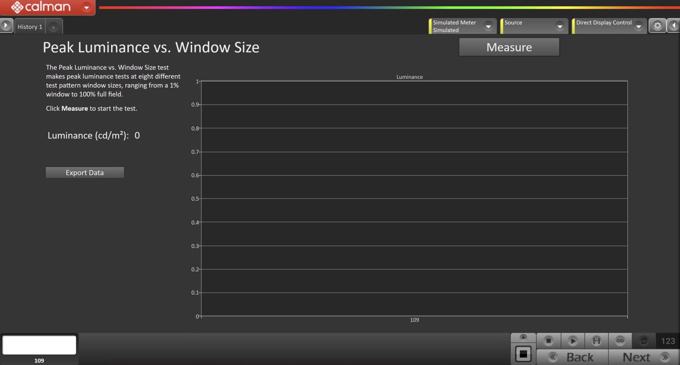Add a new history tab with plus
The width and height of the screenshot is (680, 365).
coord(53,27)
